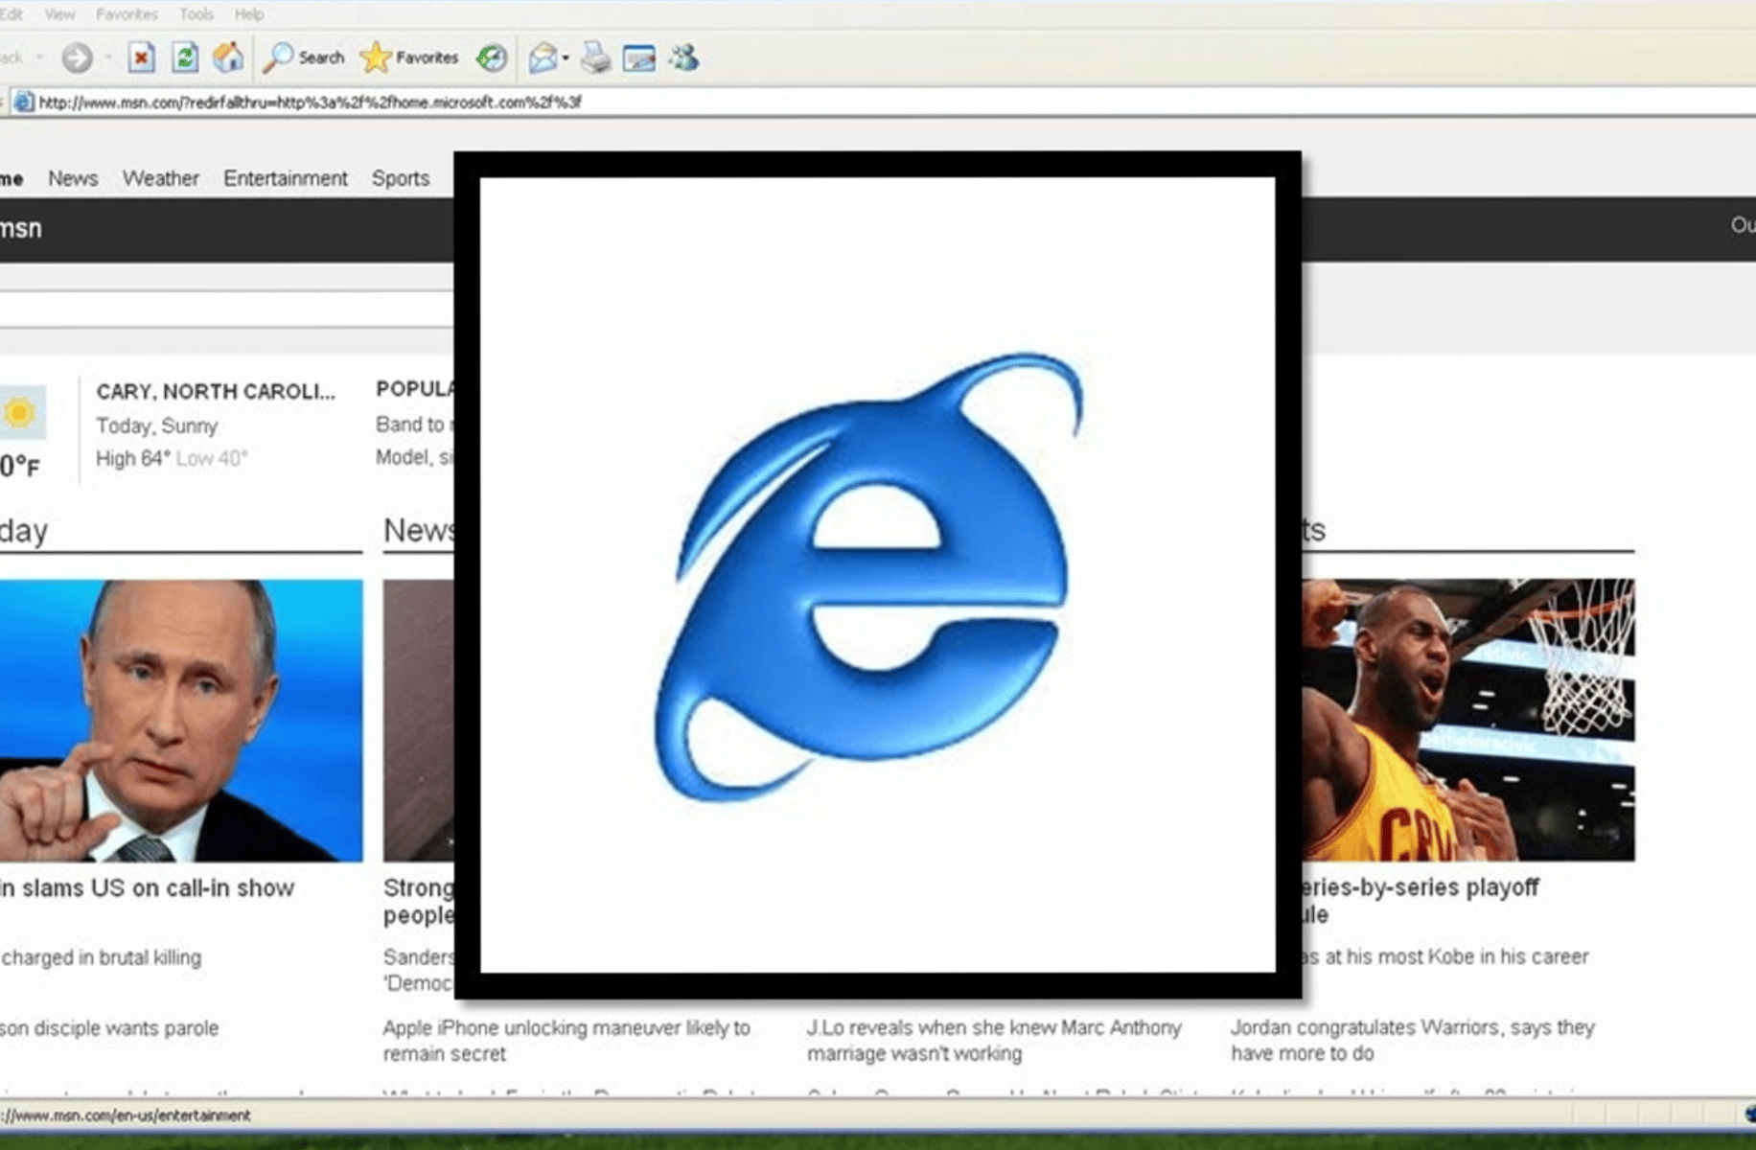Image resolution: width=1756 pixels, height=1150 pixels.
Task: Click the page icon in address bar
Action: [x=24, y=103]
